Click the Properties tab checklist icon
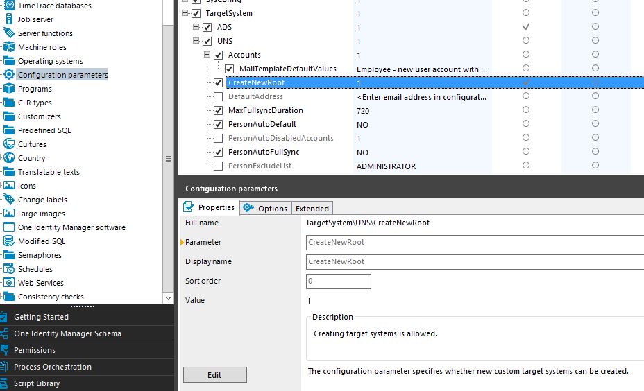The image size is (644, 391). pyautogui.click(x=189, y=207)
